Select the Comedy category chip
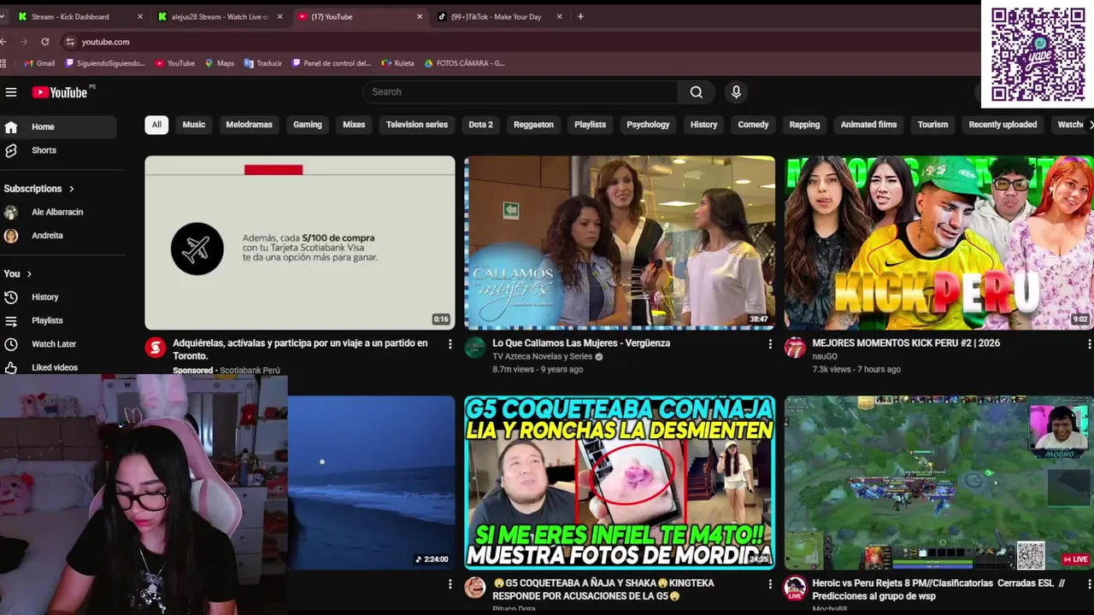 point(753,125)
